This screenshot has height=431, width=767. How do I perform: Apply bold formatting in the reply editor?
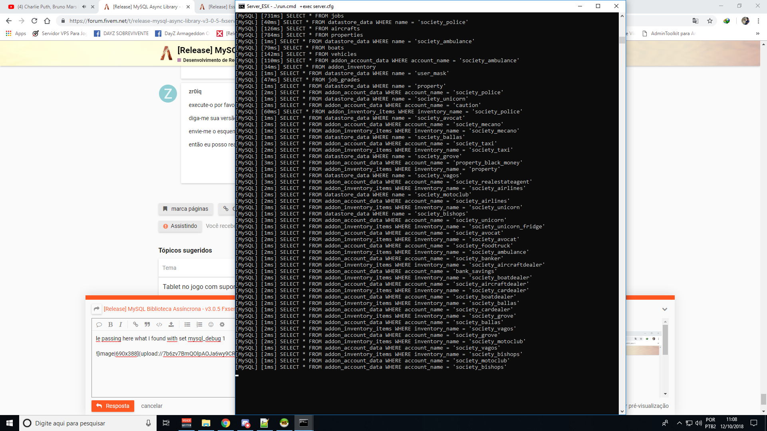coord(110,324)
